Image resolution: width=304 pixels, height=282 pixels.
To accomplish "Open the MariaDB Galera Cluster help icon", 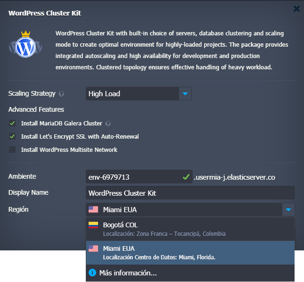I will point(108,124).
